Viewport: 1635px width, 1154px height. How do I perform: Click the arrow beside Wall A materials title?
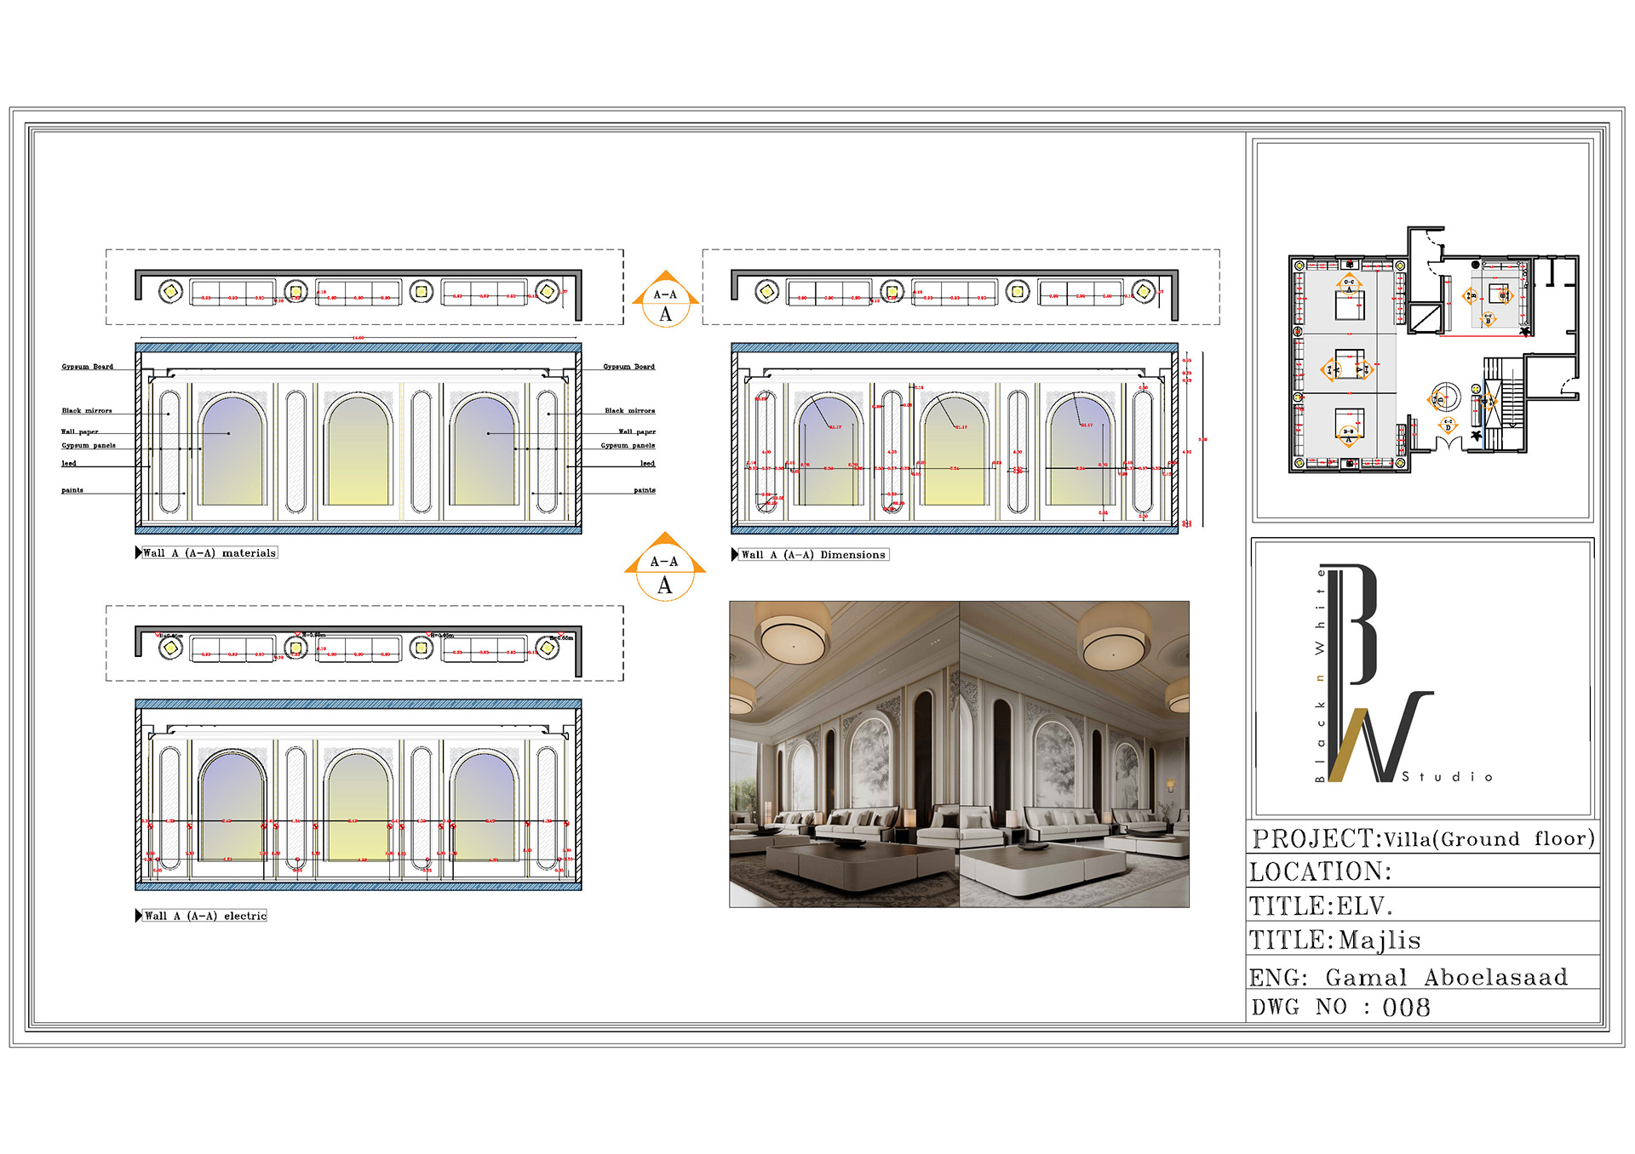[x=139, y=553]
